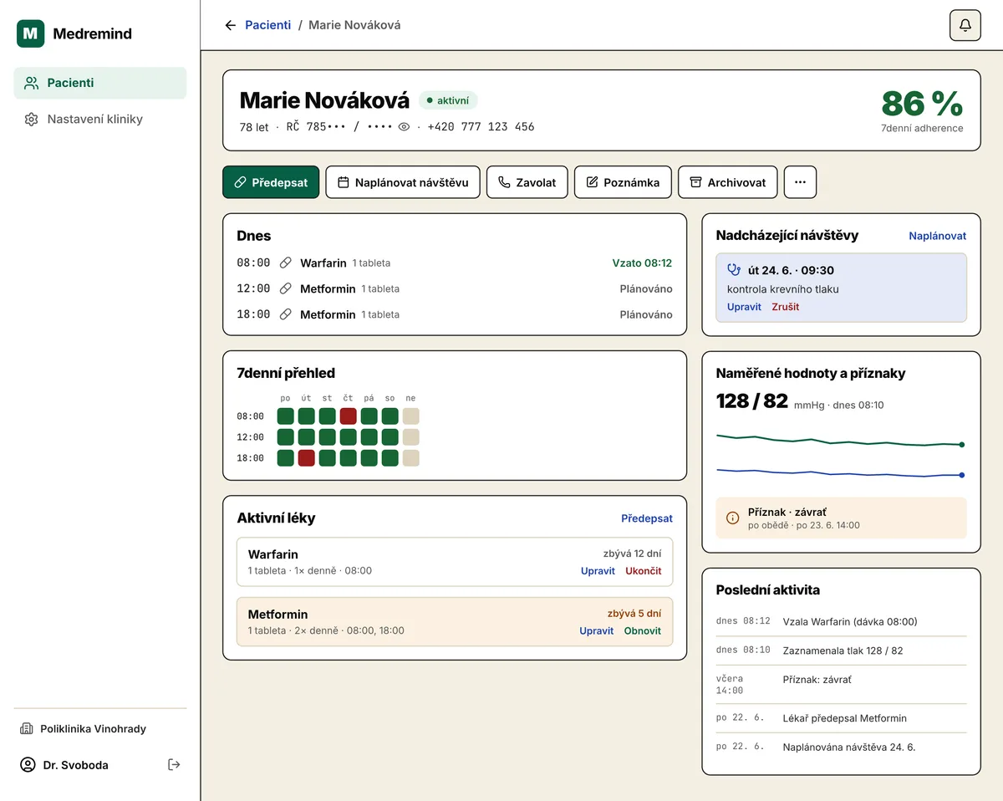Click Upravit for Metformin

click(597, 631)
